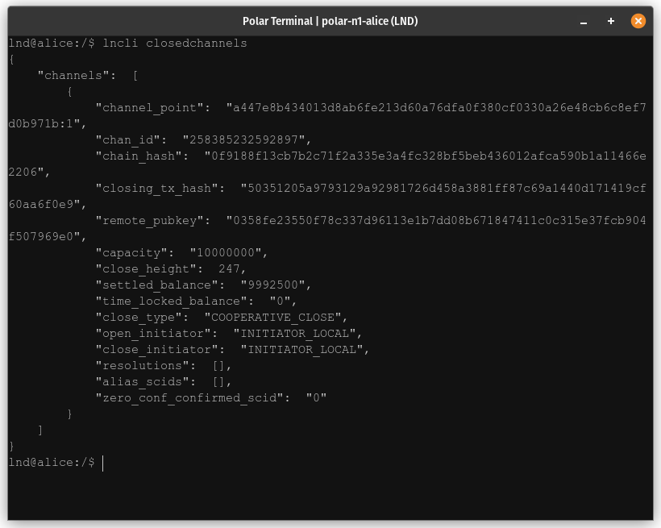Click the active terminal prompt line
This screenshot has height=528, width=661.
pos(52,462)
